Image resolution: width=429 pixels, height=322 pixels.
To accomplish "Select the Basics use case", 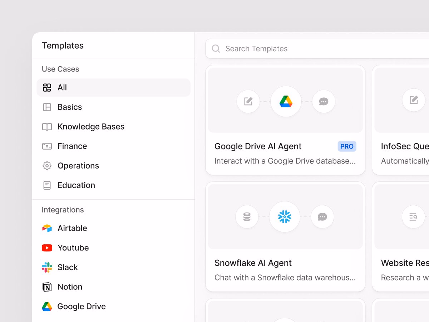I will tap(114, 107).
